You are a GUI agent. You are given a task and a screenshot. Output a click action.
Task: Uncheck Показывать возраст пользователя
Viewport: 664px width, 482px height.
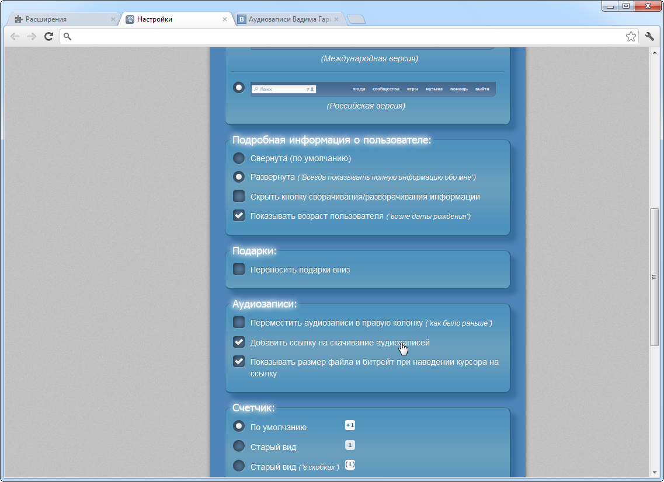(239, 215)
